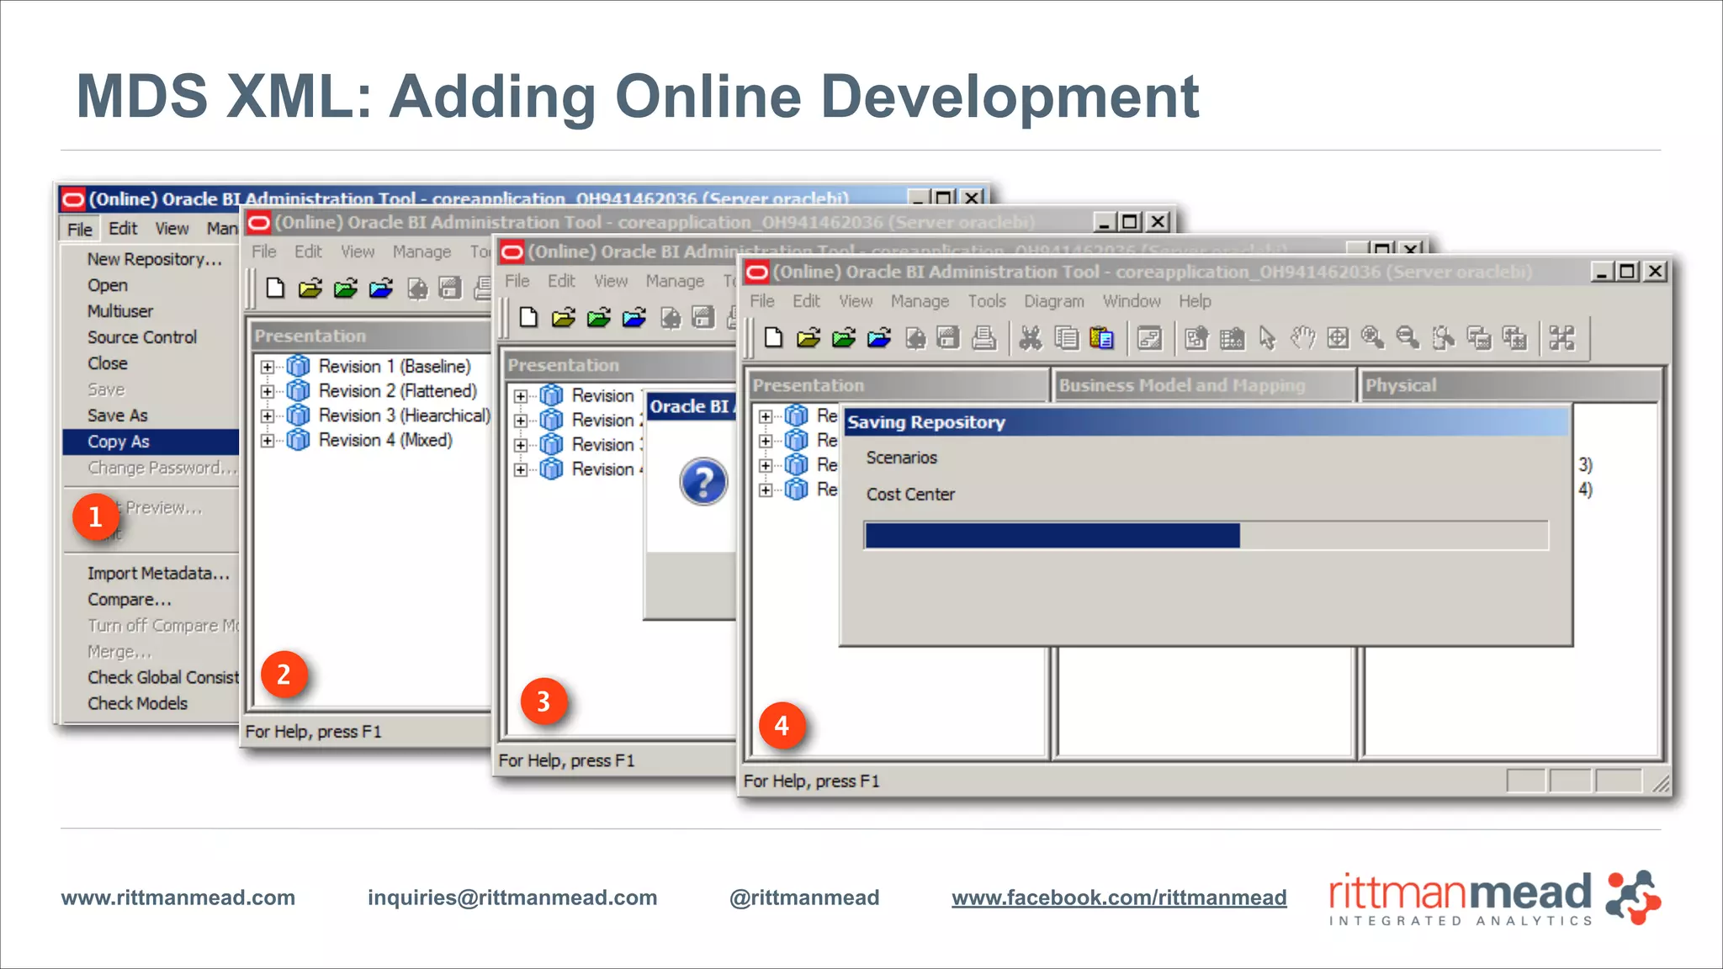The image size is (1723, 969).
Task: Choose Import Metadata… from File menu
Action: click(x=158, y=574)
